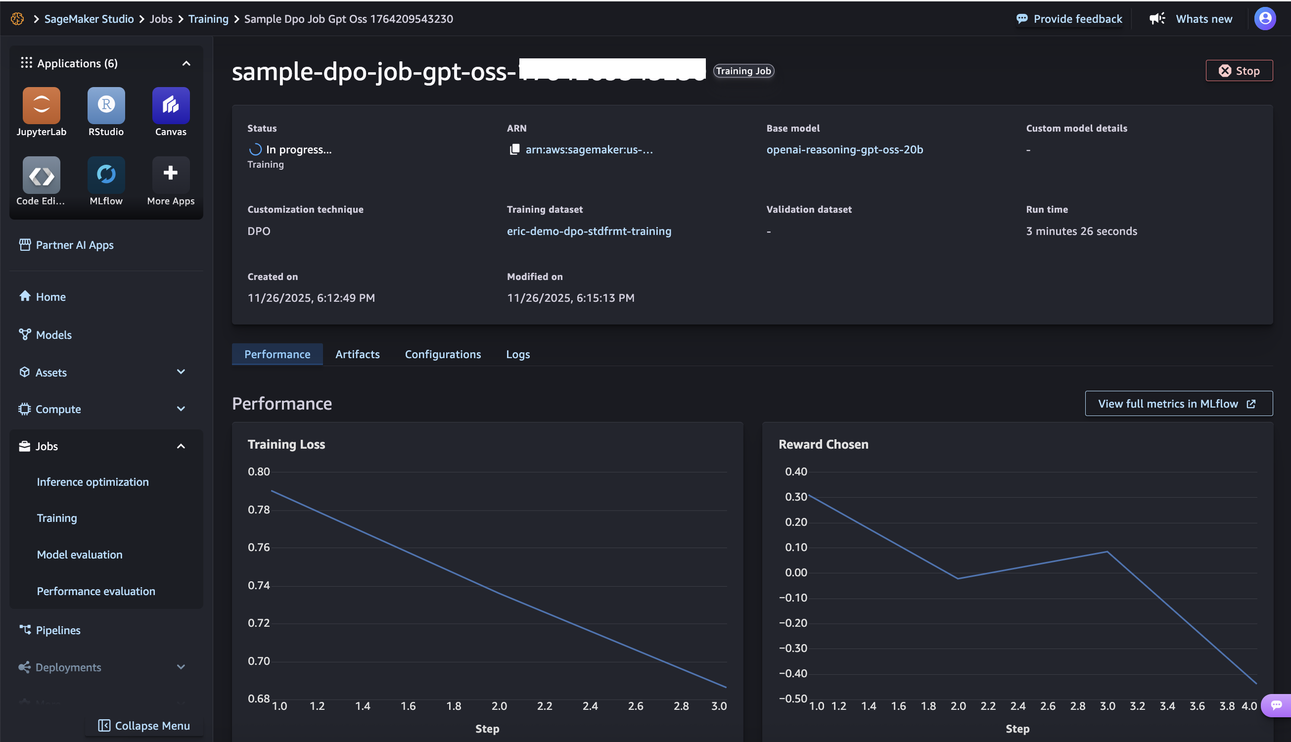The height and width of the screenshot is (742, 1291).
Task: Collapse the Applications panel chevron
Action: (186, 63)
